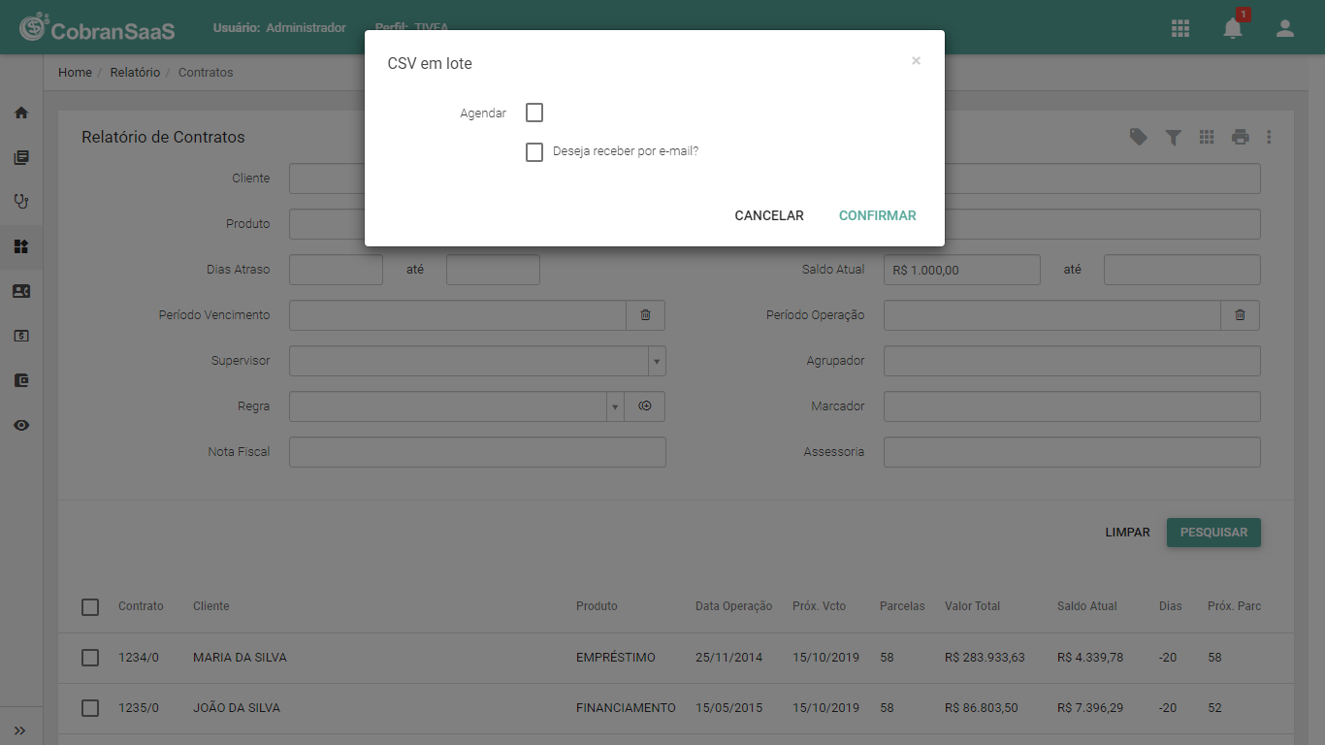The image size is (1325, 745).
Task: Clear Período Operação with trash icon
Action: [1241, 315]
